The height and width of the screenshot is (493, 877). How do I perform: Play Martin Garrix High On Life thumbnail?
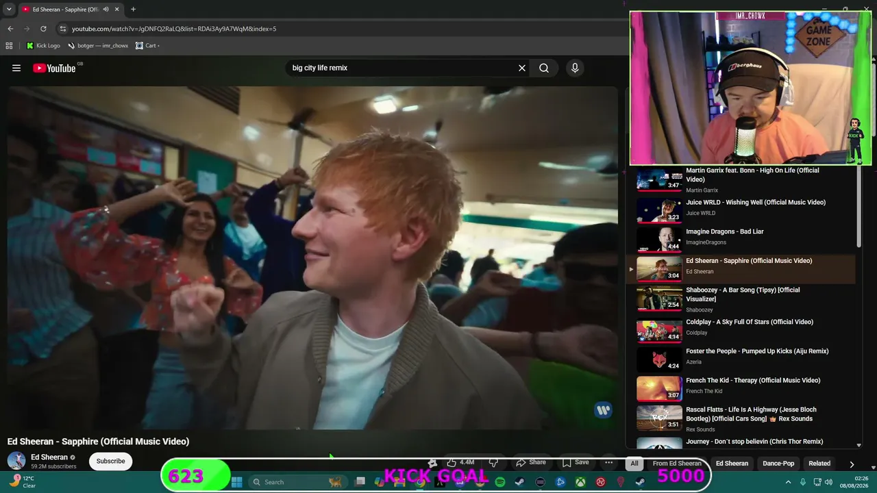(x=659, y=179)
